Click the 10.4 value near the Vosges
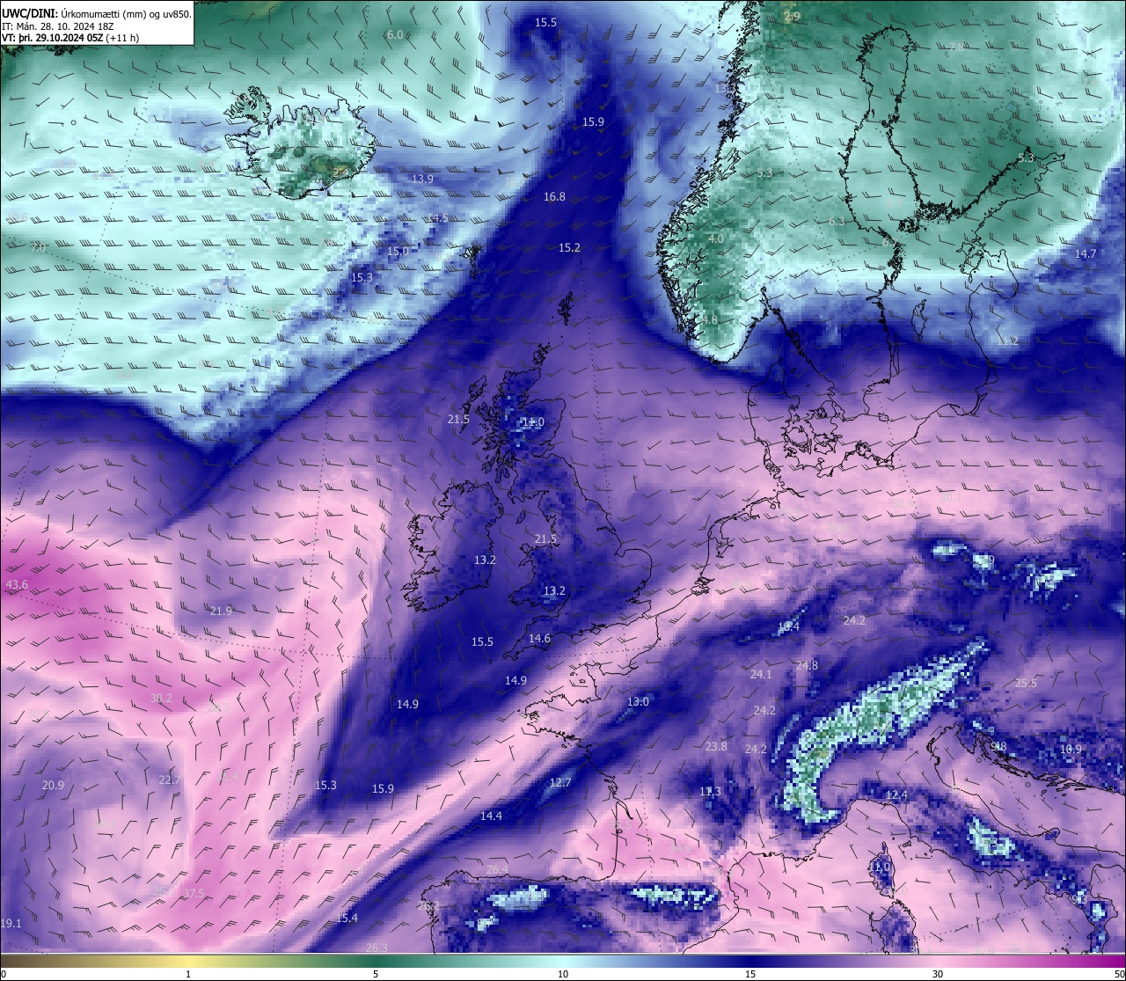The height and width of the screenshot is (981, 1126). pos(789,627)
